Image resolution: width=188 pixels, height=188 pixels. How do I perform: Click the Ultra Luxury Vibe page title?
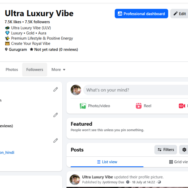(x=39, y=13)
